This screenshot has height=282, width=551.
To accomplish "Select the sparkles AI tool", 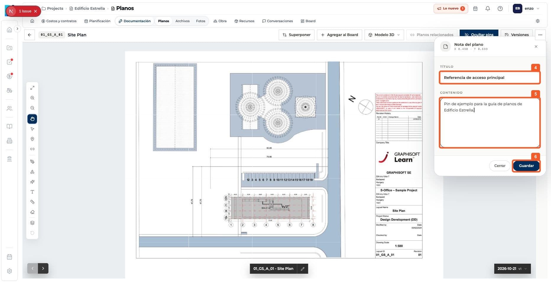I will click(x=32, y=182).
